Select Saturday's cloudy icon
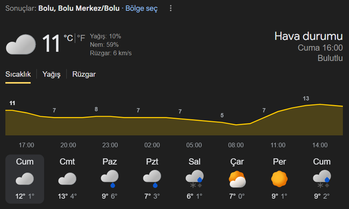This screenshot has width=349, height=209. [67, 179]
